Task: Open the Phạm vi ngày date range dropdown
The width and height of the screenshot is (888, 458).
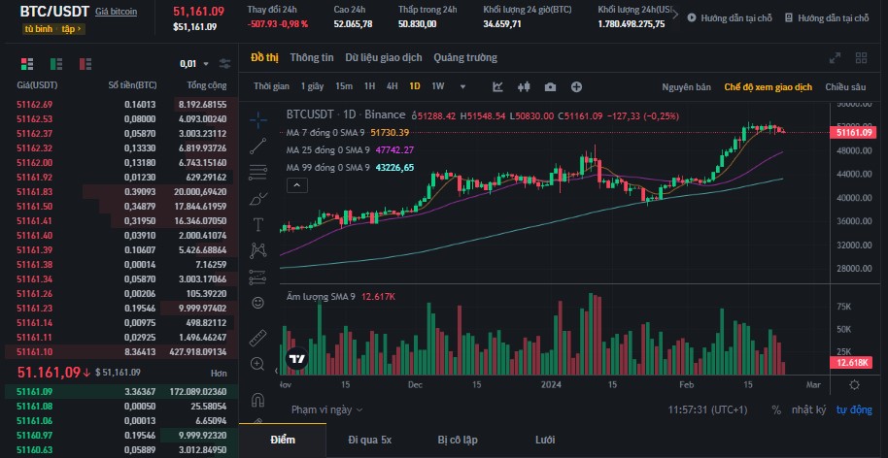Action: pyautogui.click(x=327, y=409)
